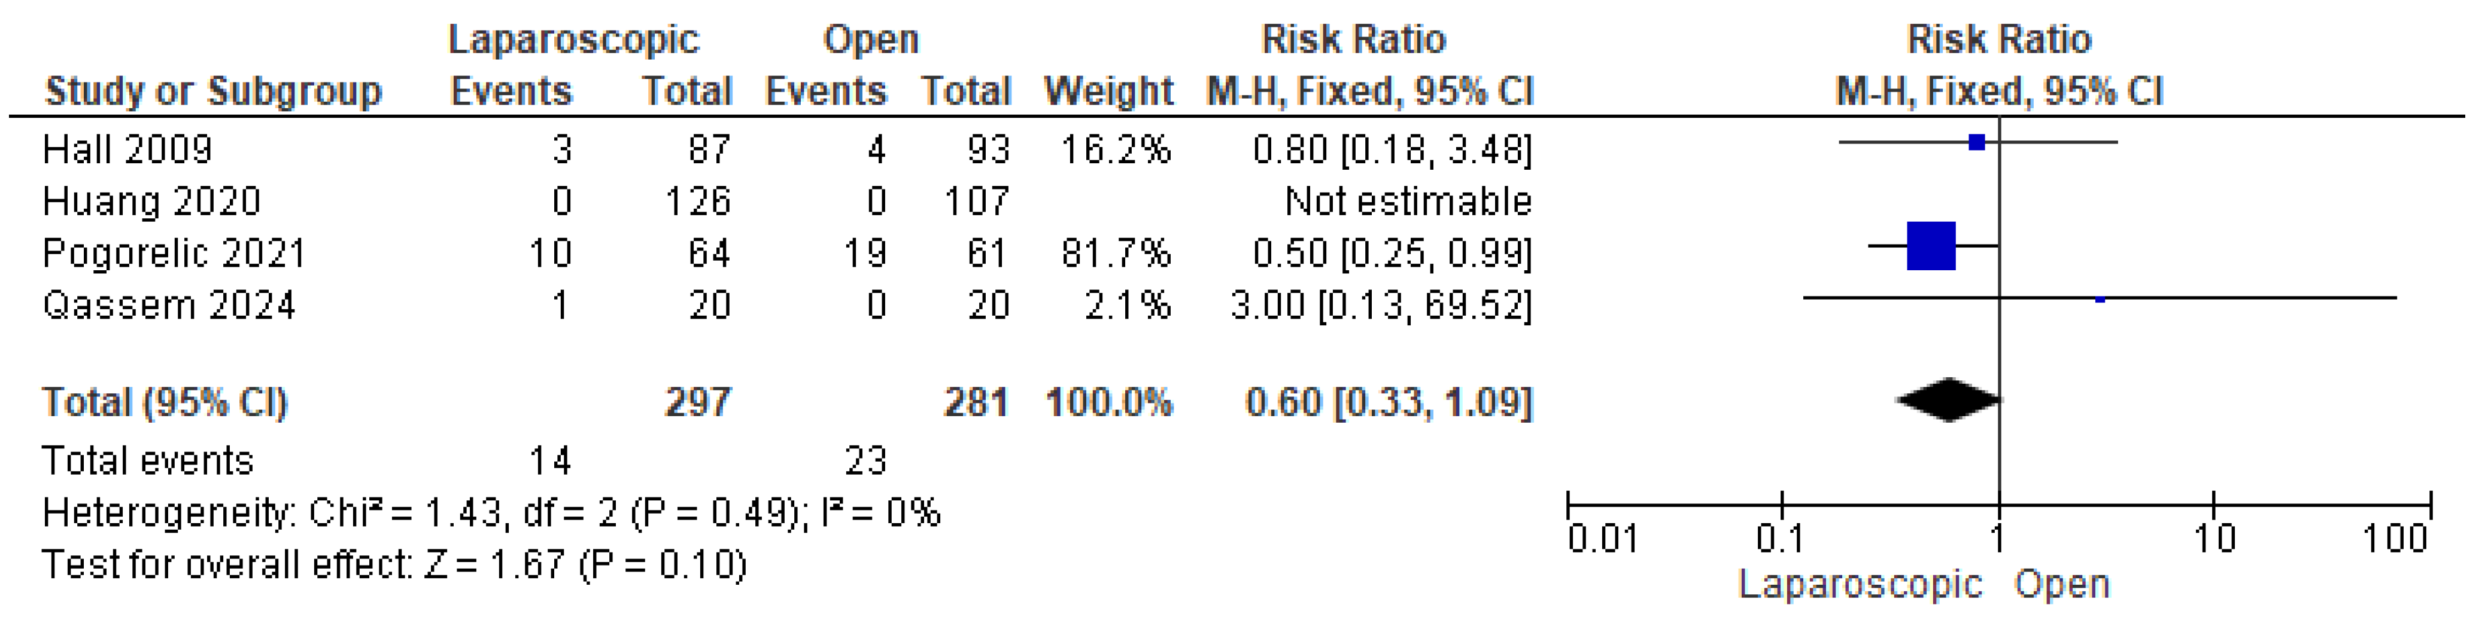Click the Test for overall effect line
The height and width of the screenshot is (620, 2488).
[394, 565]
